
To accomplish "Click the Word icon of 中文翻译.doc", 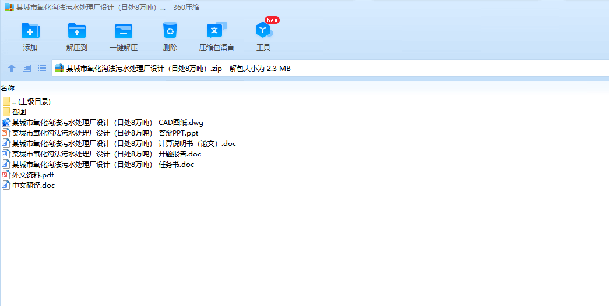I will 6,186.
